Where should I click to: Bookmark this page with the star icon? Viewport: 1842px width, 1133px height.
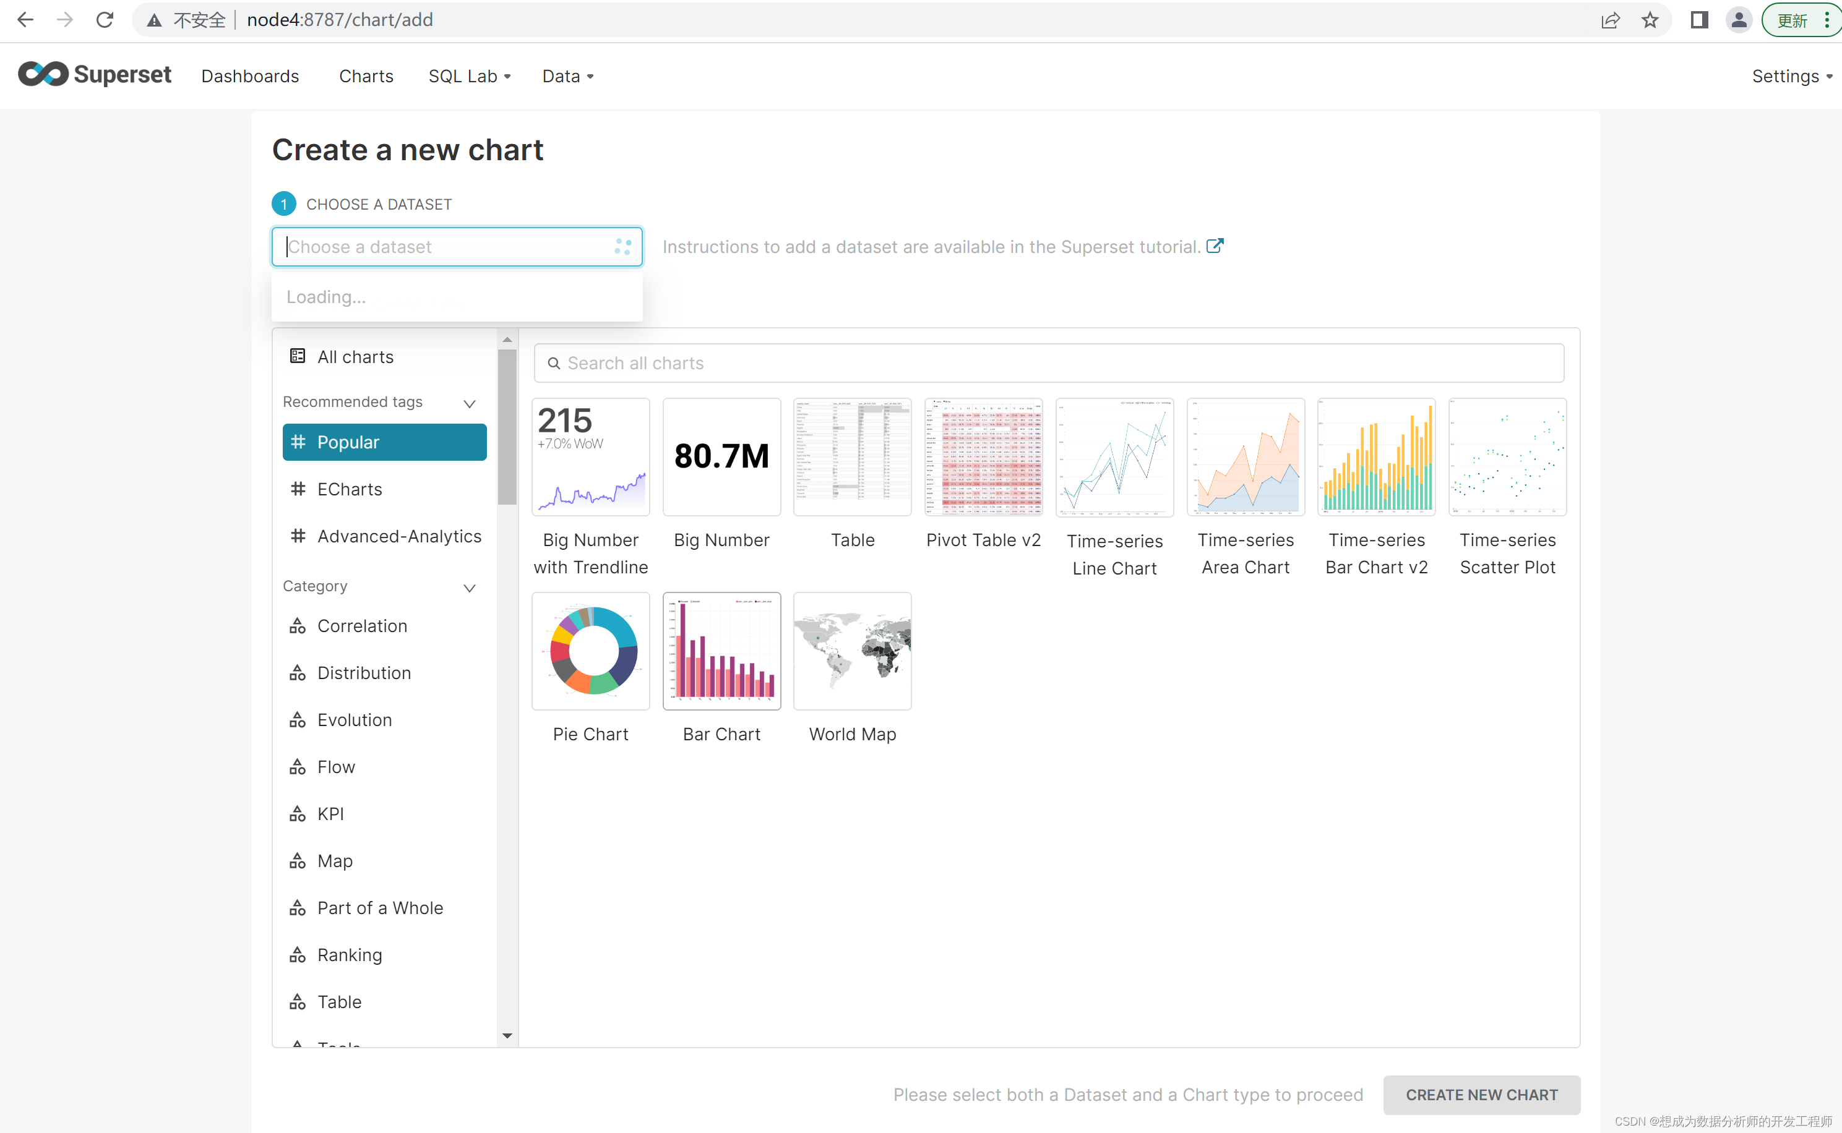(1650, 20)
